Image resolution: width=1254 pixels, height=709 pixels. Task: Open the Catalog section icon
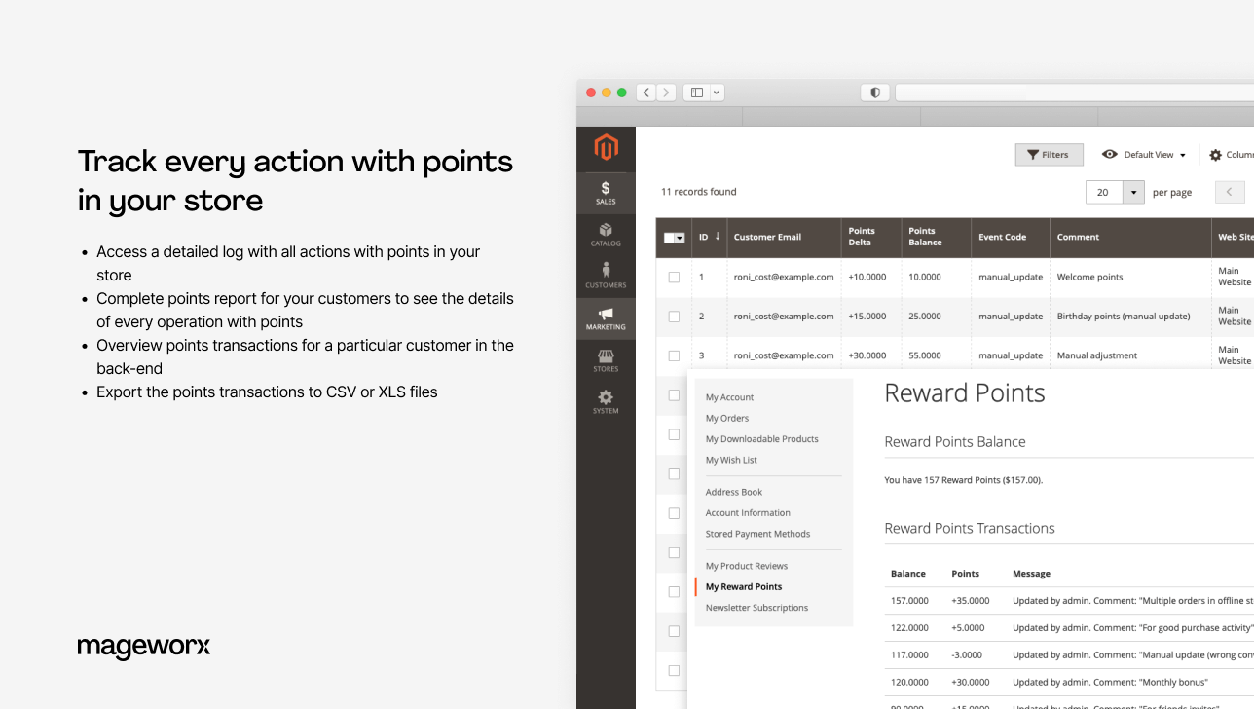[x=606, y=234]
